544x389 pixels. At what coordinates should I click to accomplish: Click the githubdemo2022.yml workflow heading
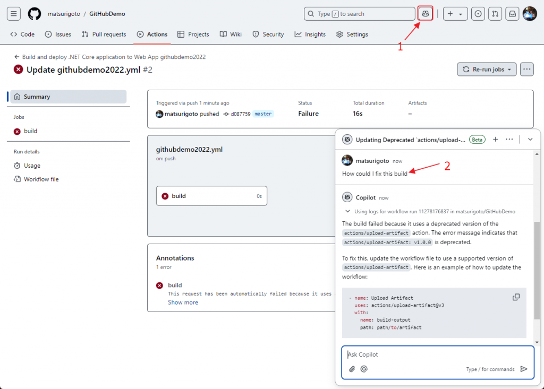click(x=190, y=150)
